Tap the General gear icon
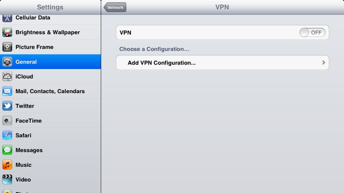Image resolution: width=344 pixels, height=193 pixels. click(x=7, y=62)
